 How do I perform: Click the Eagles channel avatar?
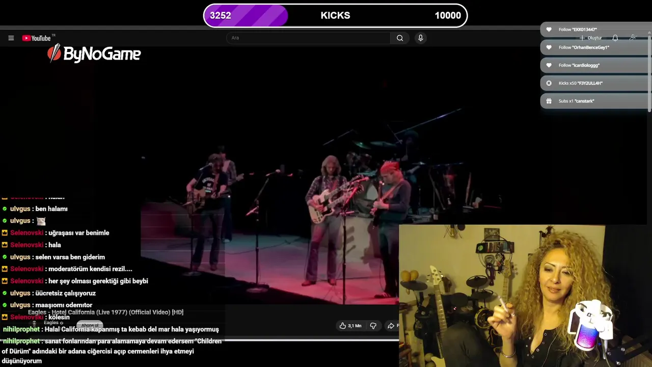(35, 323)
